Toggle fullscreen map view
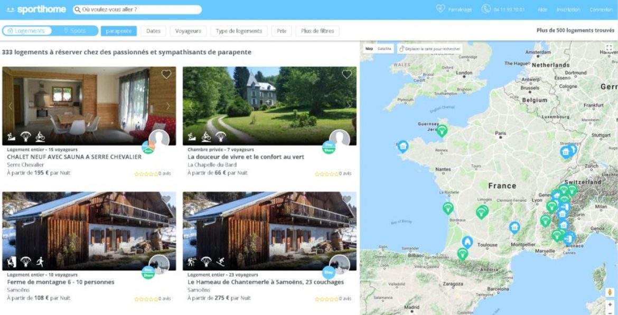 click(609, 48)
